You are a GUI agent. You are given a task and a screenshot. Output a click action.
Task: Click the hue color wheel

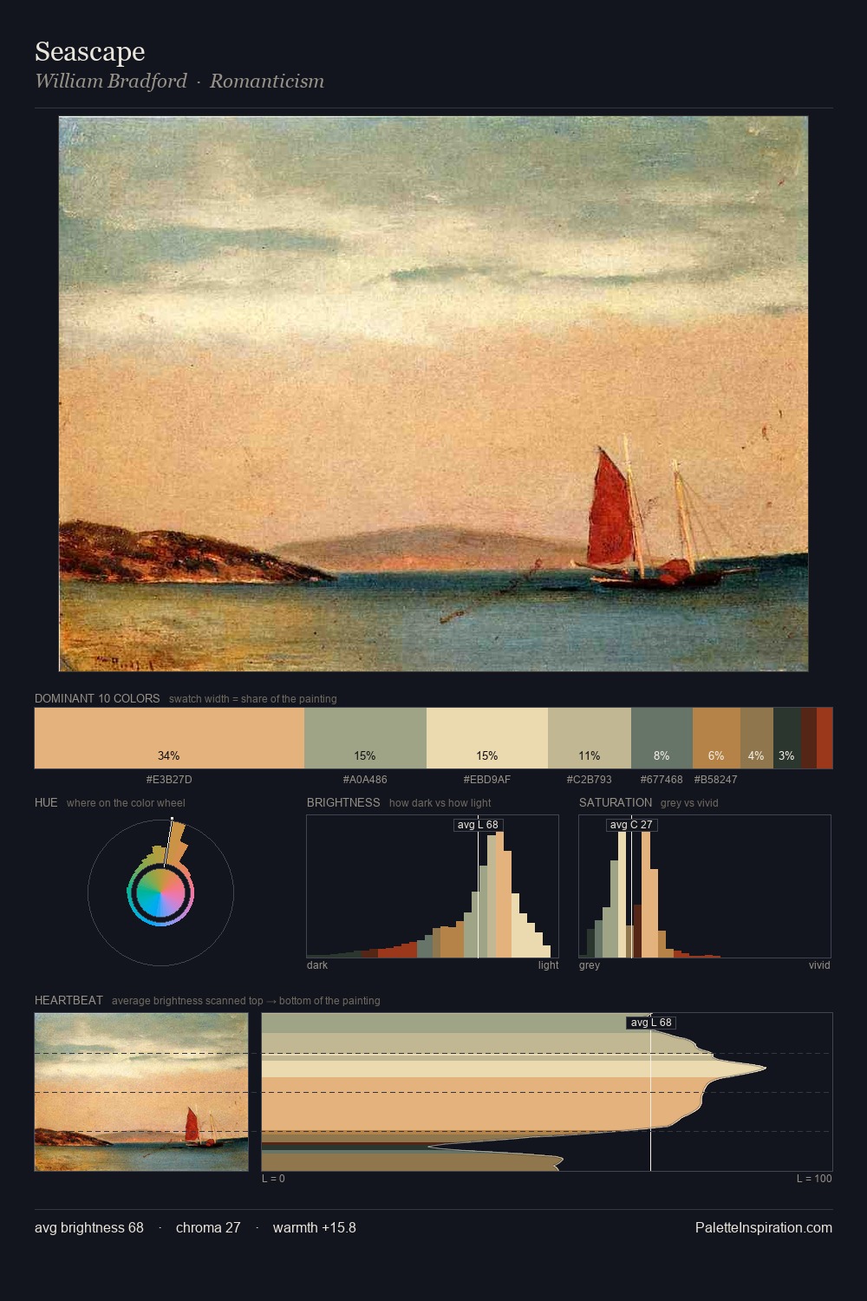pyautogui.click(x=160, y=892)
